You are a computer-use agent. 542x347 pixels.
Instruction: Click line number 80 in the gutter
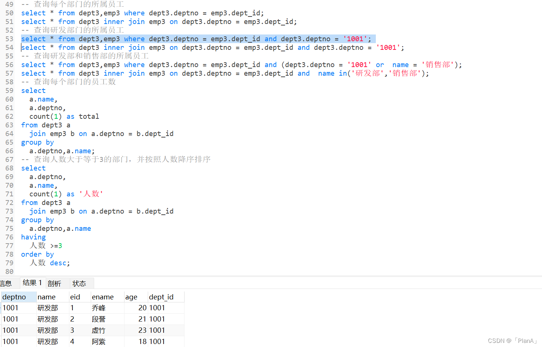tap(9, 272)
